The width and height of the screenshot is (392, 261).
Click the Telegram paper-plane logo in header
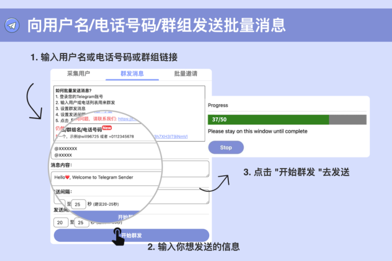[x=12, y=25]
